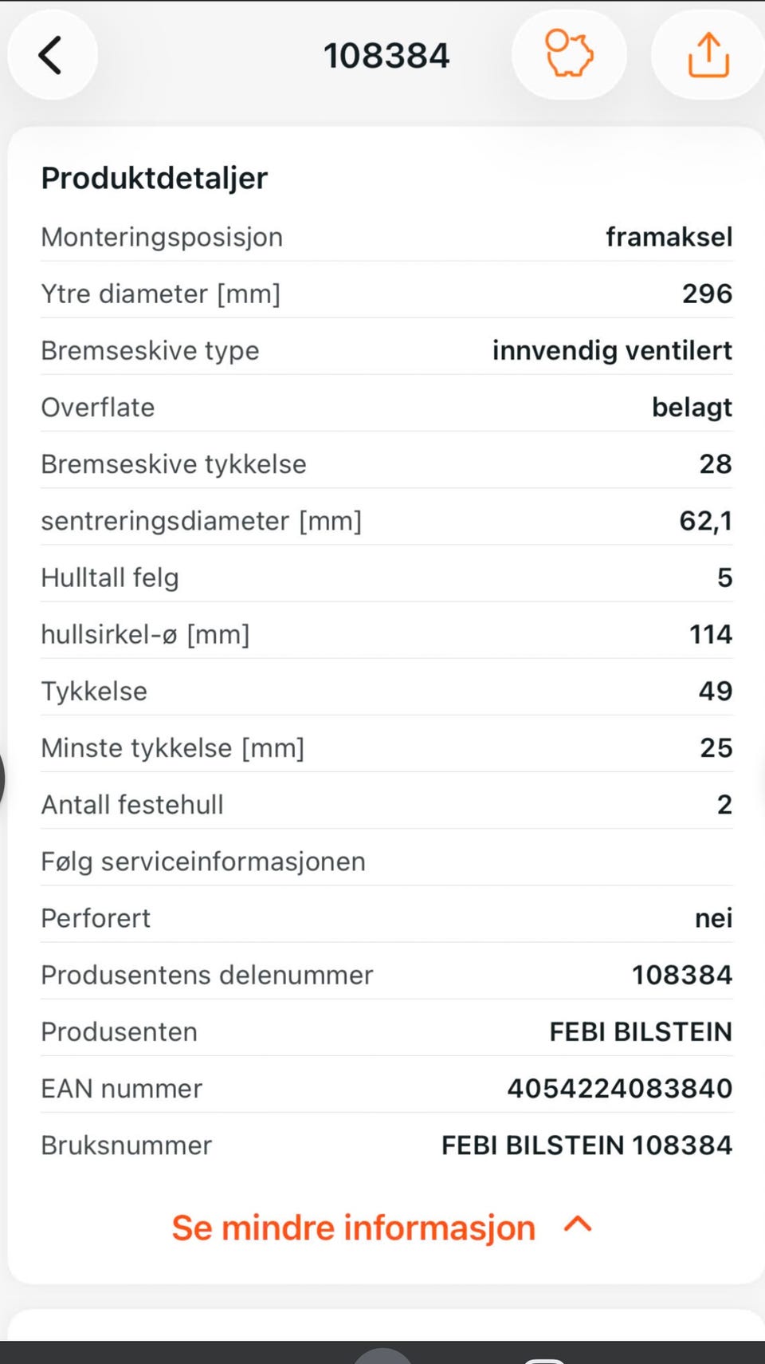The height and width of the screenshot is (1364, 765).
Task: Select Bruksnummer FEBI BILSTEIN 108384 value
Action: (x=587, y=1145)
